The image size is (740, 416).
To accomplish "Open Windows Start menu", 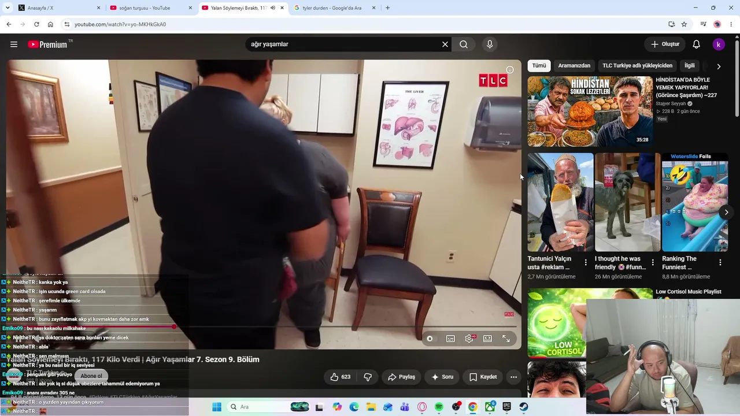I will coord(217,407).
